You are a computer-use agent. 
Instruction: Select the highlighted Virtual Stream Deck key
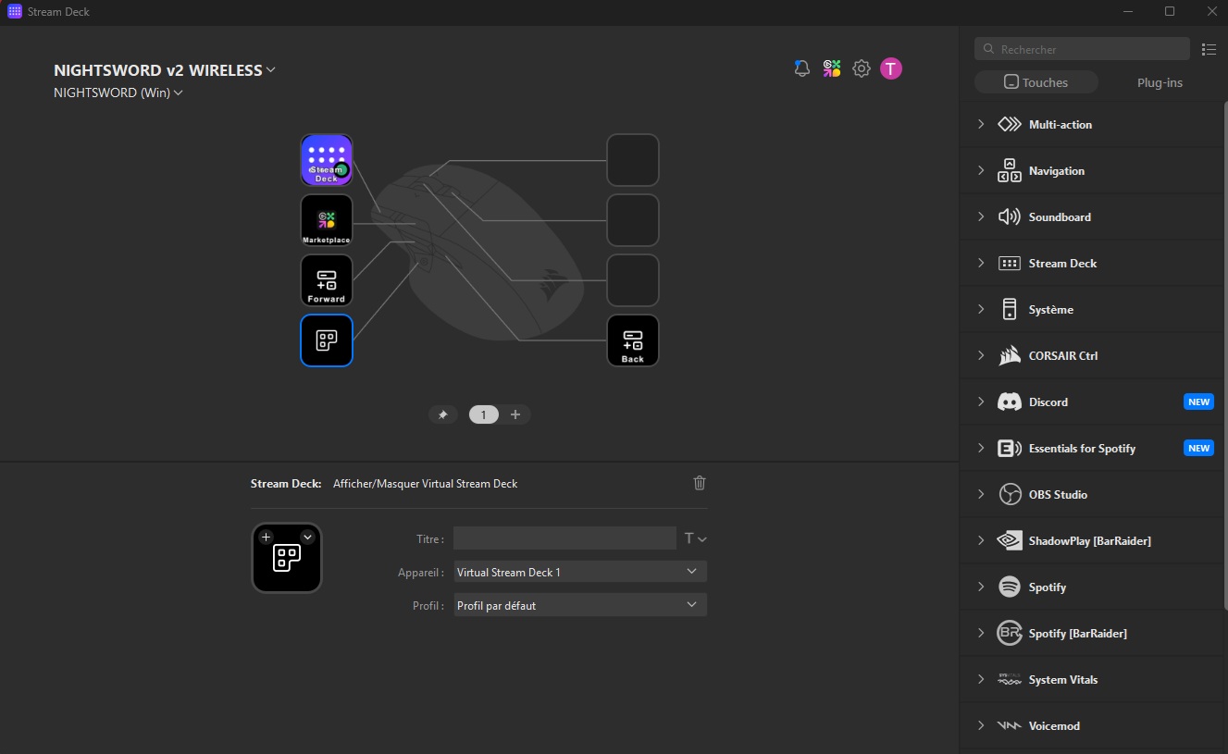coord(327,340)
